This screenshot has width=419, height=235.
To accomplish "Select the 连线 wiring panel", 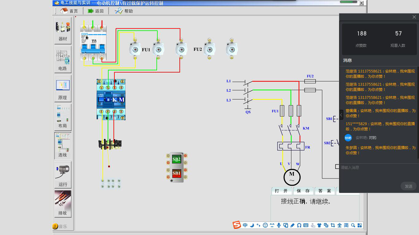I will 63,146.
